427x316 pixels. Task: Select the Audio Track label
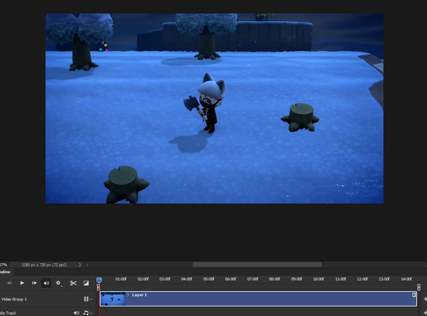[x=8, y=313]
